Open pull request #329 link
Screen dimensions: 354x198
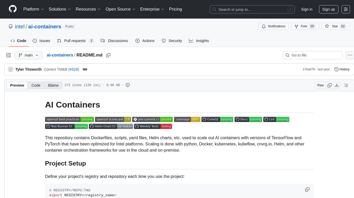click(x=74, y=69)
